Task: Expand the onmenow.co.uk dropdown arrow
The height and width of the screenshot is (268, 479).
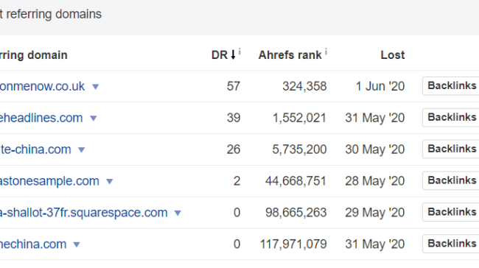Action: pyautogui.click(x=96, y=87)
